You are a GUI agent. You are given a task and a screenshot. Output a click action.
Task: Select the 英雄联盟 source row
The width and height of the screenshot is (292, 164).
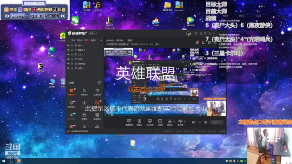click(85, 63)
